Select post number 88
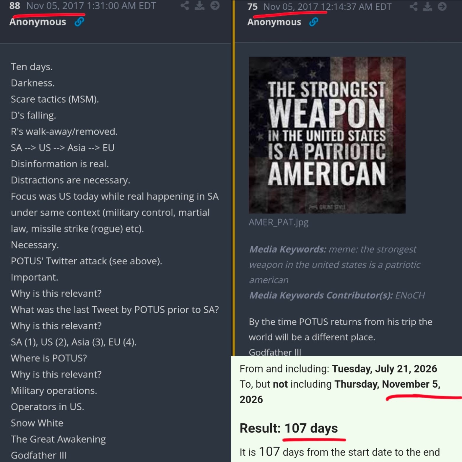This screenshot has height=462, width=462. (x=15, y=5)
